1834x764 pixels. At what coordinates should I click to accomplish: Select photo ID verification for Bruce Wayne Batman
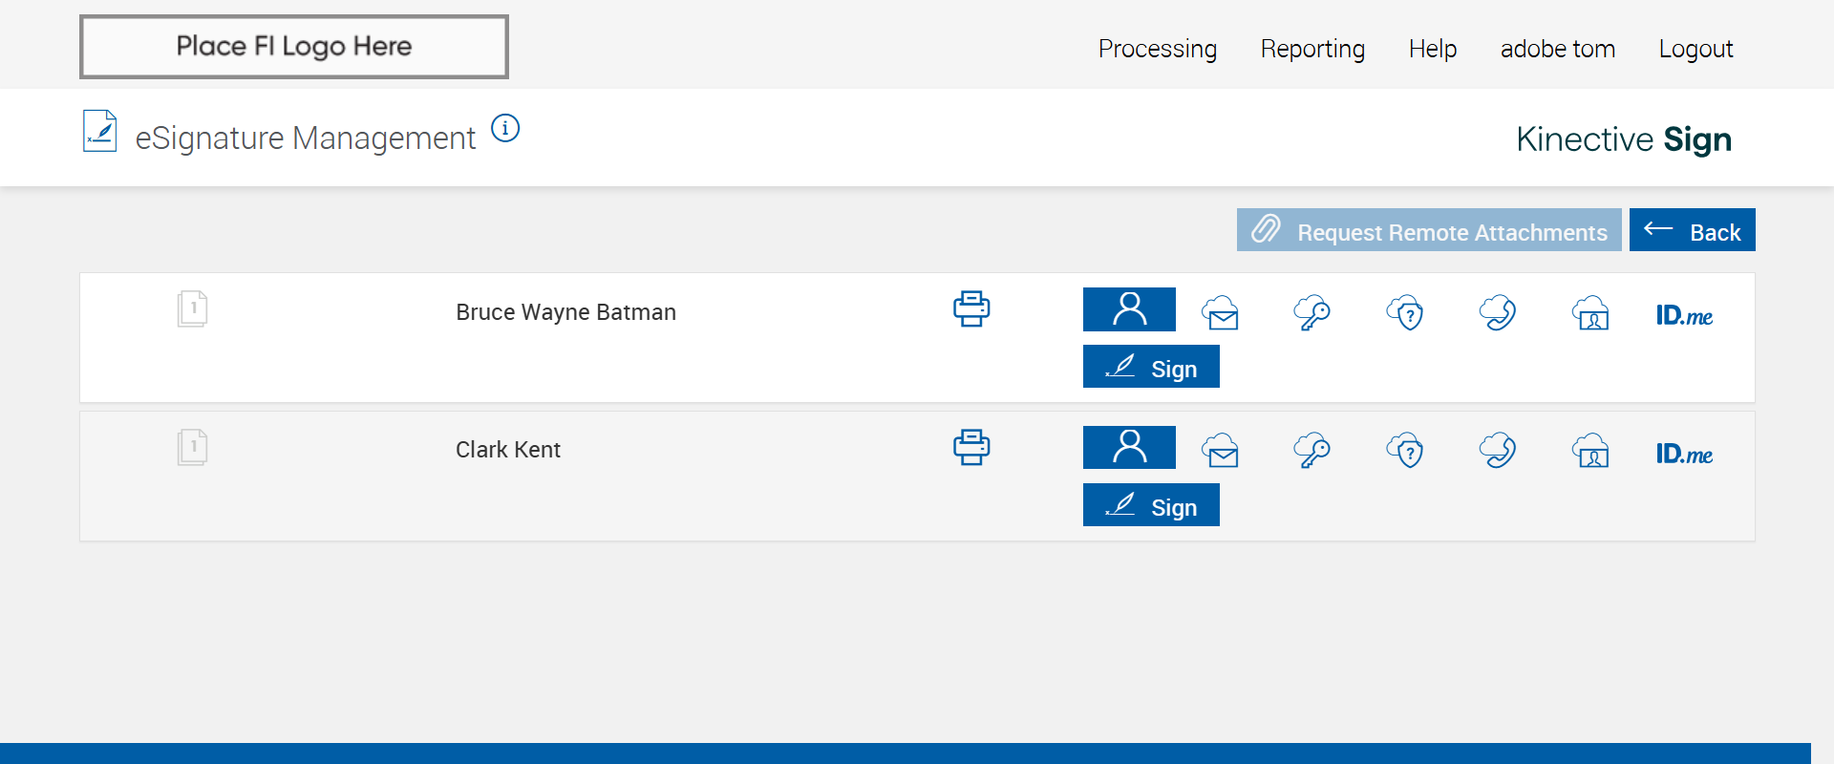point(1591,312)
